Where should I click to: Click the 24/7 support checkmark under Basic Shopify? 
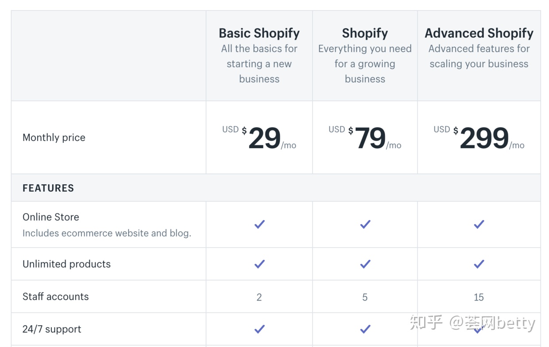click(259, 329)
